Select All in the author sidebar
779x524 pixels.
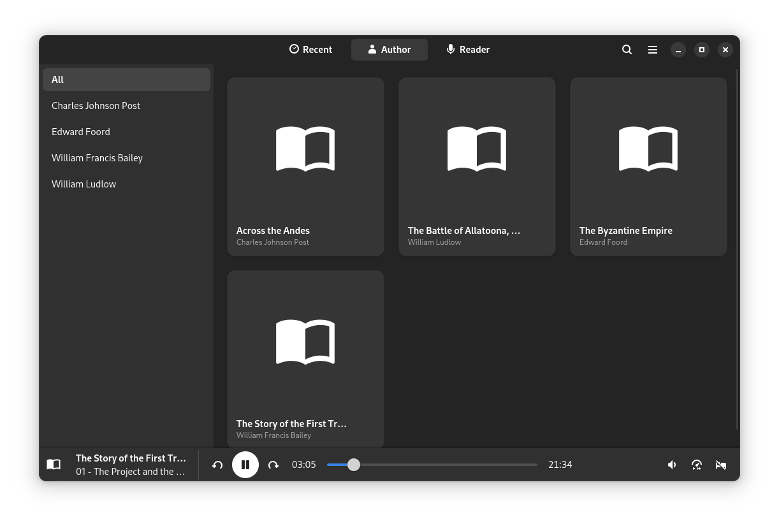126,79
